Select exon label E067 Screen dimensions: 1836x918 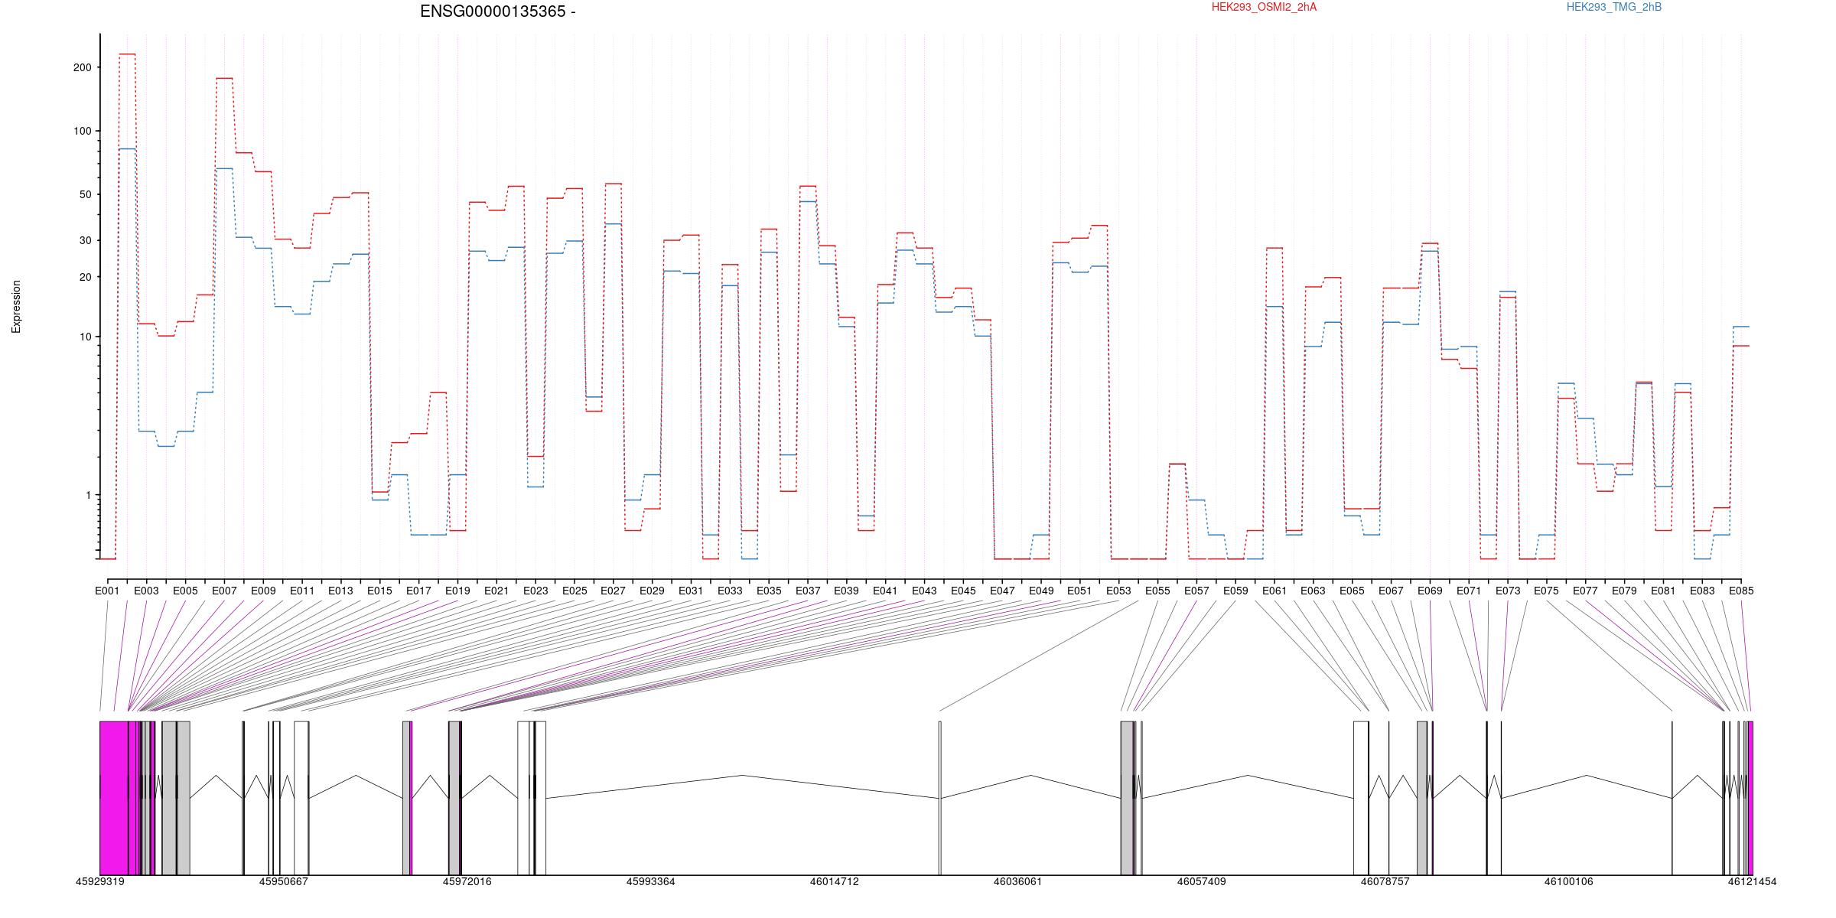1391,591
